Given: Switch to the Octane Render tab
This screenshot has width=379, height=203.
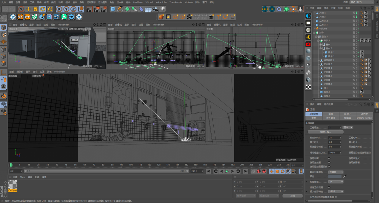Looking at the screenshot, I should [x=364, y=118].
